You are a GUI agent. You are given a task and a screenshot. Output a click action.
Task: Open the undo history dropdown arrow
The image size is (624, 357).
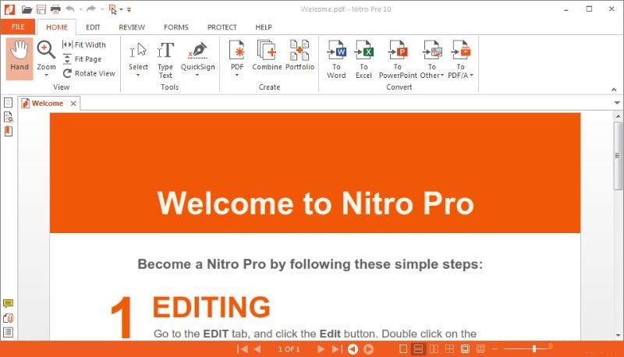coord(80,9)
